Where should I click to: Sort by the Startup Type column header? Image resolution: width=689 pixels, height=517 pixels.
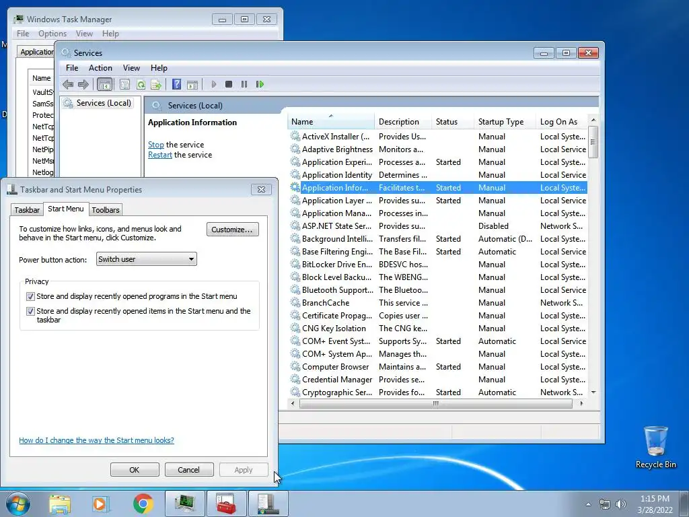pyautogui.click(x=505, y=122)
